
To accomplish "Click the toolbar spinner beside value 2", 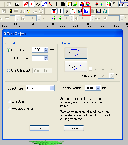I will point(18,18).
